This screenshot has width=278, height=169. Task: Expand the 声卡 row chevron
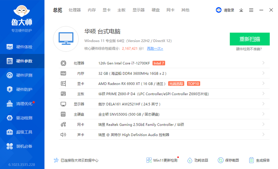[263, 134]
